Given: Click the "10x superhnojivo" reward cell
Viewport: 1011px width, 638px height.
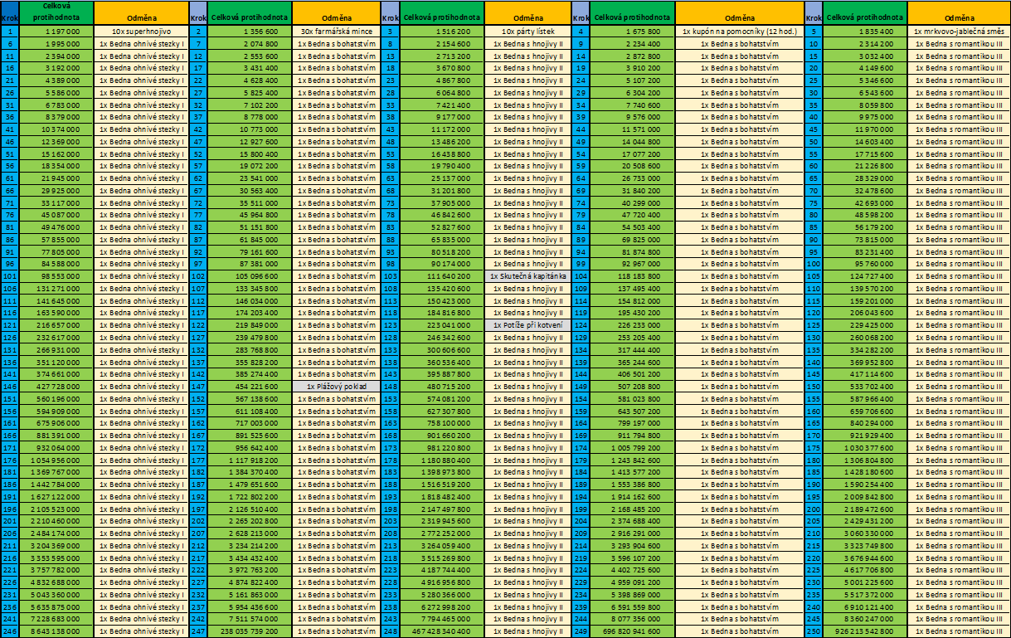Looking at the screenshot, I should pyautogui.click(x=141, y=31).
